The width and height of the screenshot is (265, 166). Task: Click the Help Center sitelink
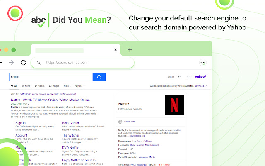click(x=70, y=123)
